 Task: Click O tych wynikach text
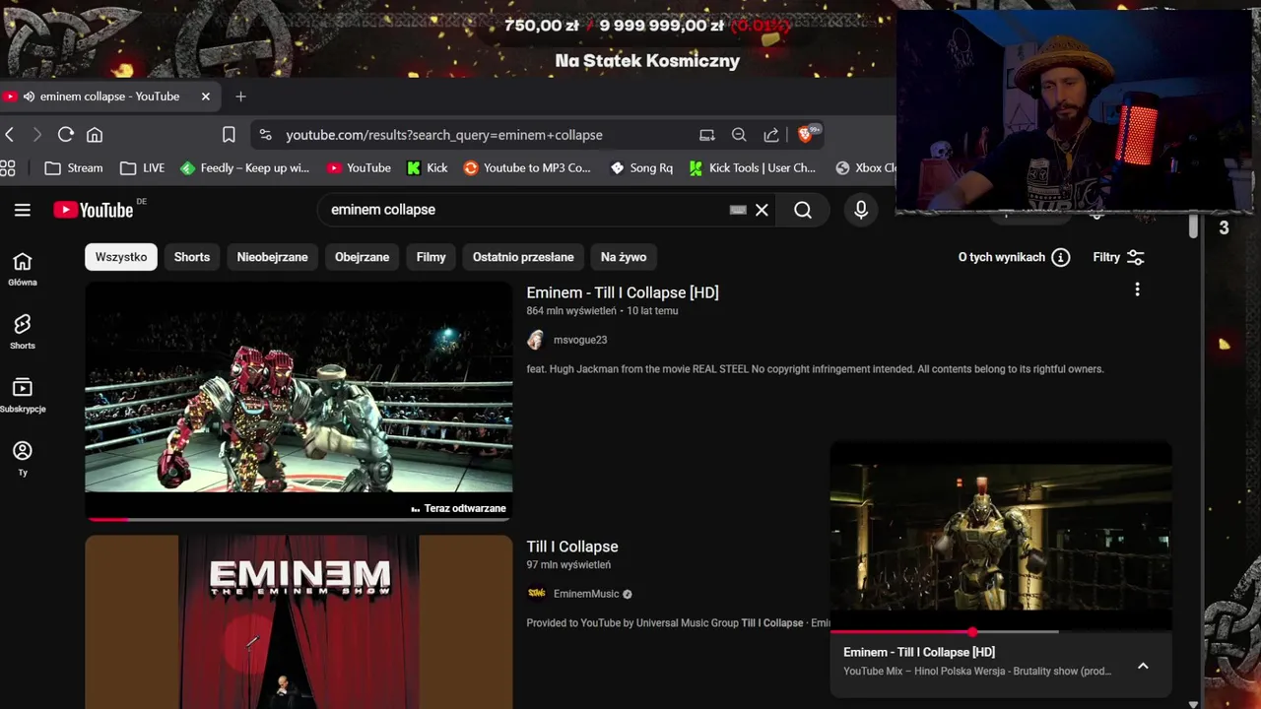(x=1002, y=257)
